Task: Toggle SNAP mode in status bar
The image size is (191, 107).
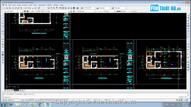Action: (x=22, y=100)
